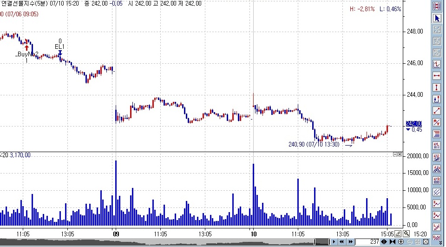Click the chart overview scrollbar thumb
Image resolution: width=446 pixels, height=247 pixels.
tap(321, 242)
